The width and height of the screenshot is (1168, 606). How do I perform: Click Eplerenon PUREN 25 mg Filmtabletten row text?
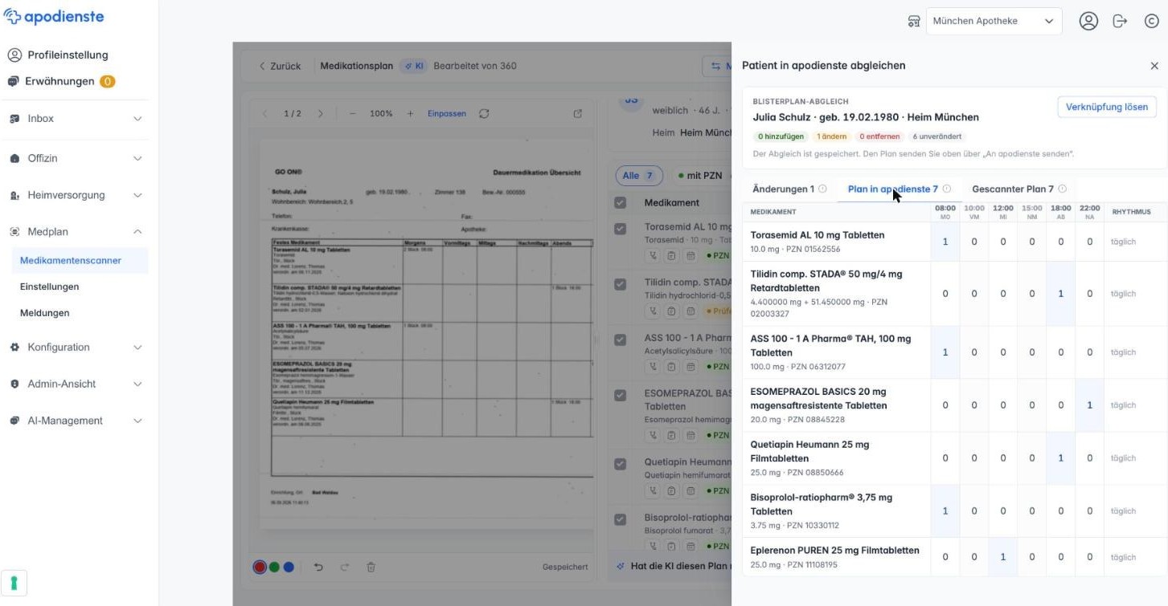click(x=834, y=551)
